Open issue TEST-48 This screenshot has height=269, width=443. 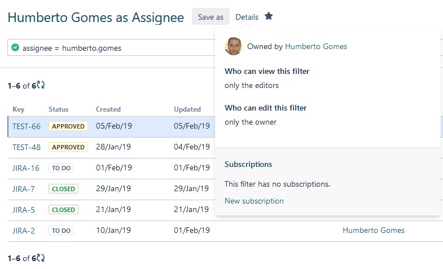27,147
